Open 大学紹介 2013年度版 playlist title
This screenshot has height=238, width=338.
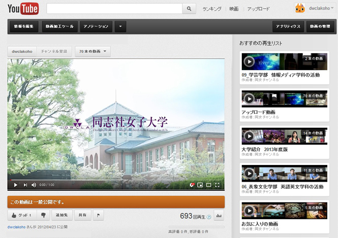264,149
